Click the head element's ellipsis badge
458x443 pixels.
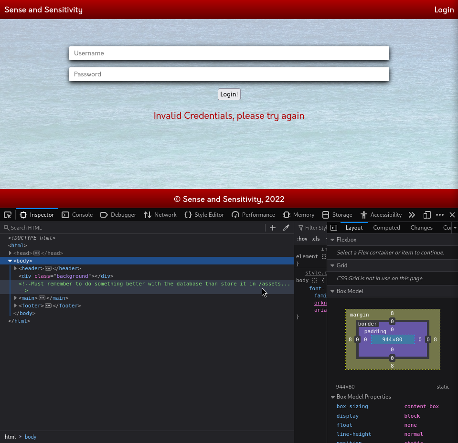point(37,253)
